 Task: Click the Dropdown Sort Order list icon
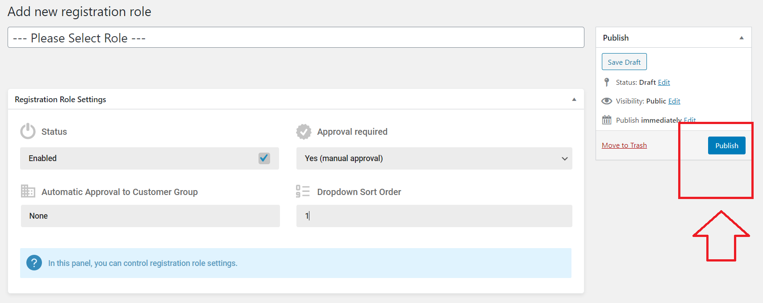pos(303,191)
